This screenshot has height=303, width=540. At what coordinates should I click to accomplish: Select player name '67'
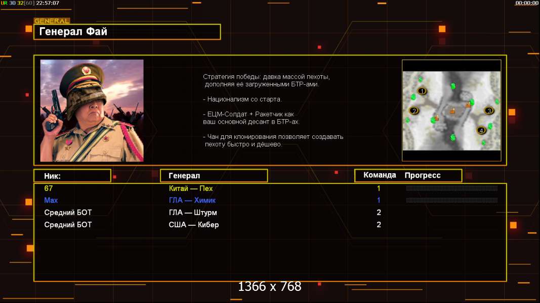point(49,188)
